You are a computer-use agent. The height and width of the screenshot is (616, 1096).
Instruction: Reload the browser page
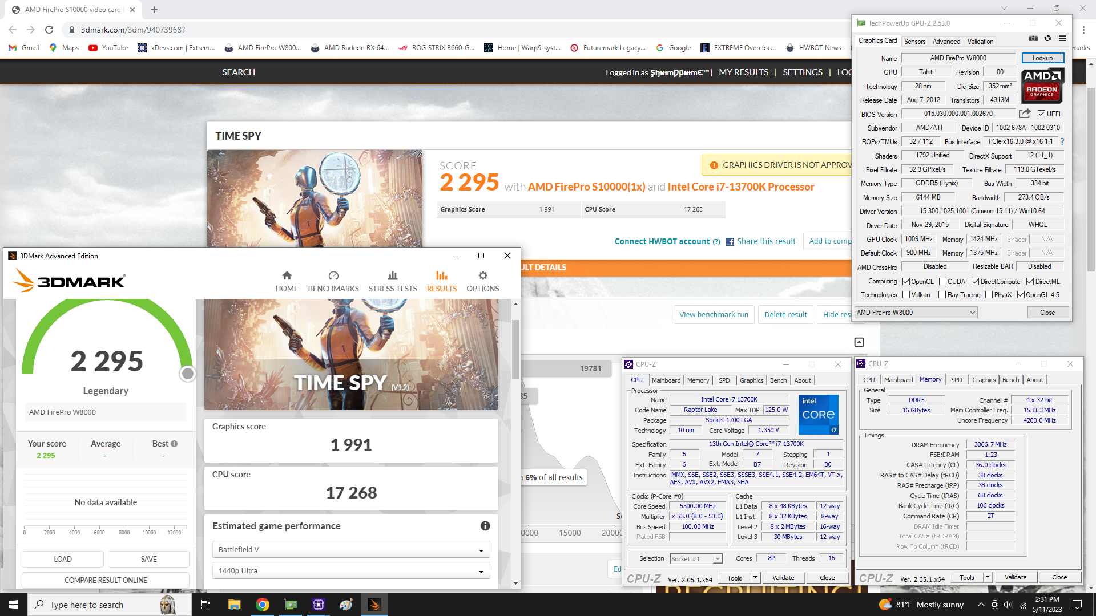tap(49, 30)
